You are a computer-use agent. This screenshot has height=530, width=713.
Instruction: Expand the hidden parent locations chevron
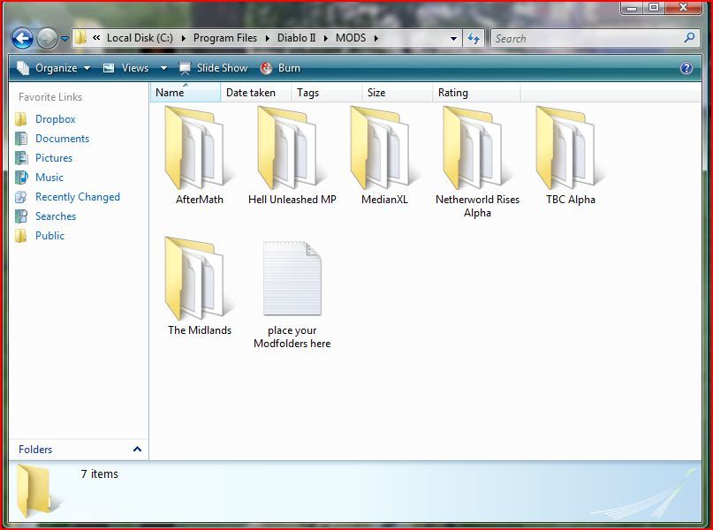96,38
